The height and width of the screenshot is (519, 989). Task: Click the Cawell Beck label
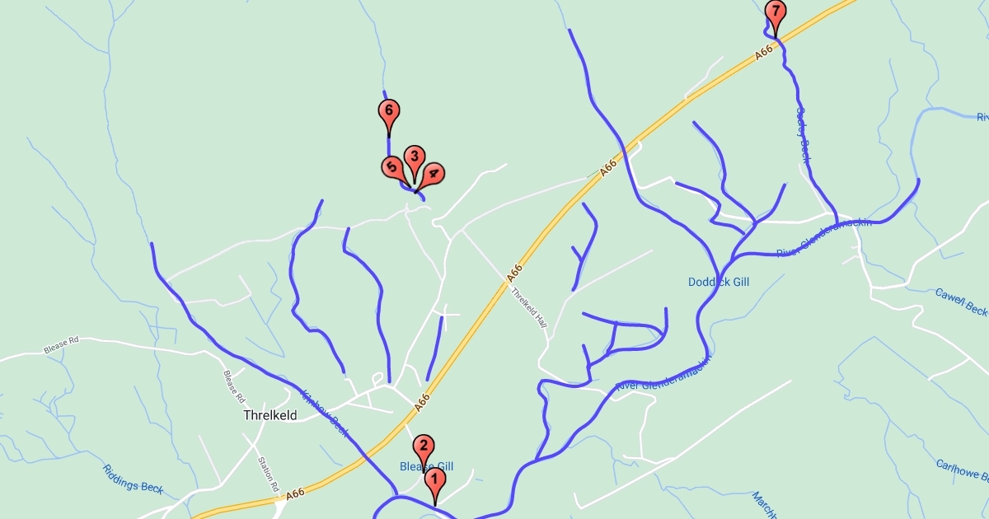click(961, 302)
